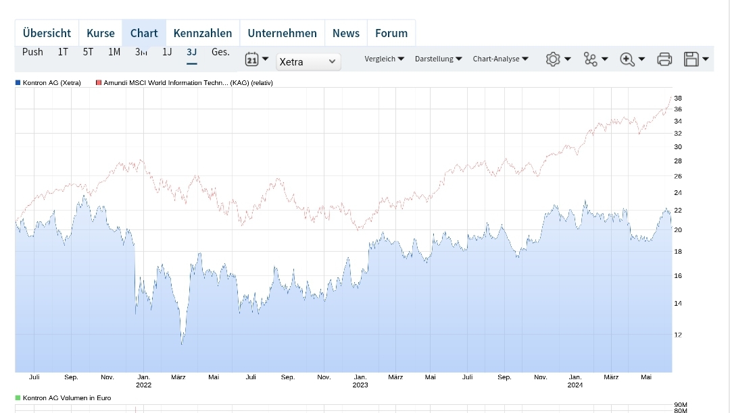Select the 1J time range
730x413 pixels.
(x=166, y=51)
